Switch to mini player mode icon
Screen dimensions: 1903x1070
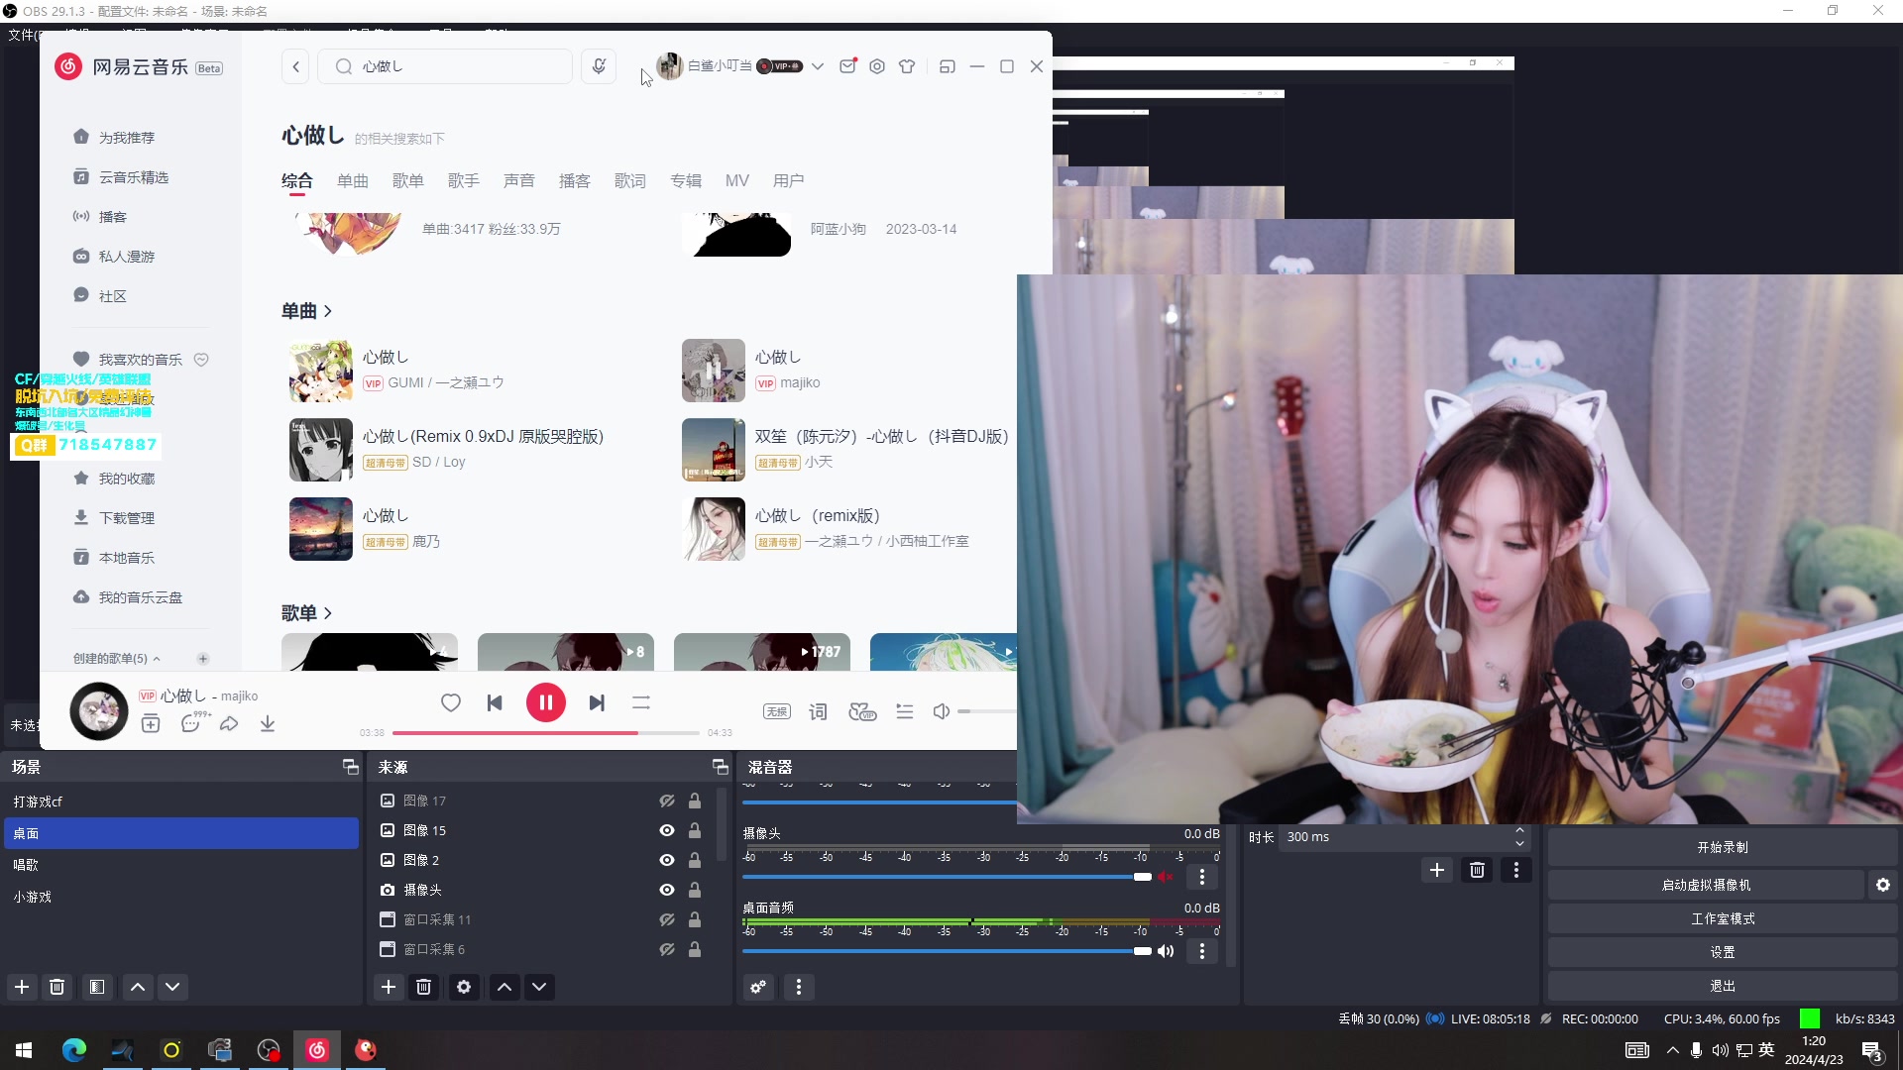click(x=948, y=66)
